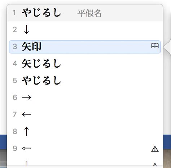Screen dimensions: 171x168
Task: Insert the up arrow ↑ candidate
Action: (x=85, y=131)
